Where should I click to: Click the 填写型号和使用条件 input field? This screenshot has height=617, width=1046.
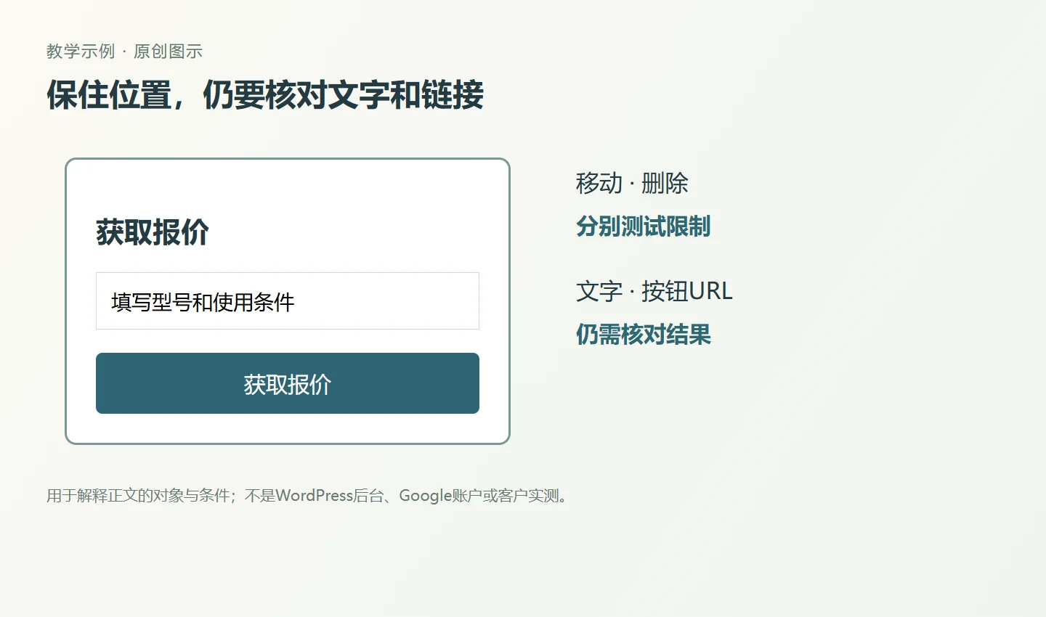tap(288, 301)
